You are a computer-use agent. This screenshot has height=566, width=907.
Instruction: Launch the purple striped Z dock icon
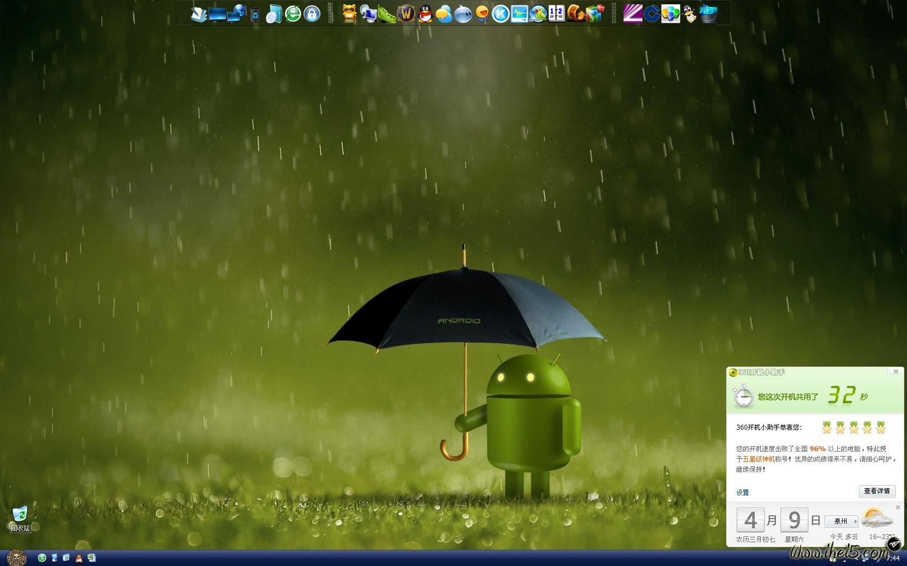click(x=633, y=13)
